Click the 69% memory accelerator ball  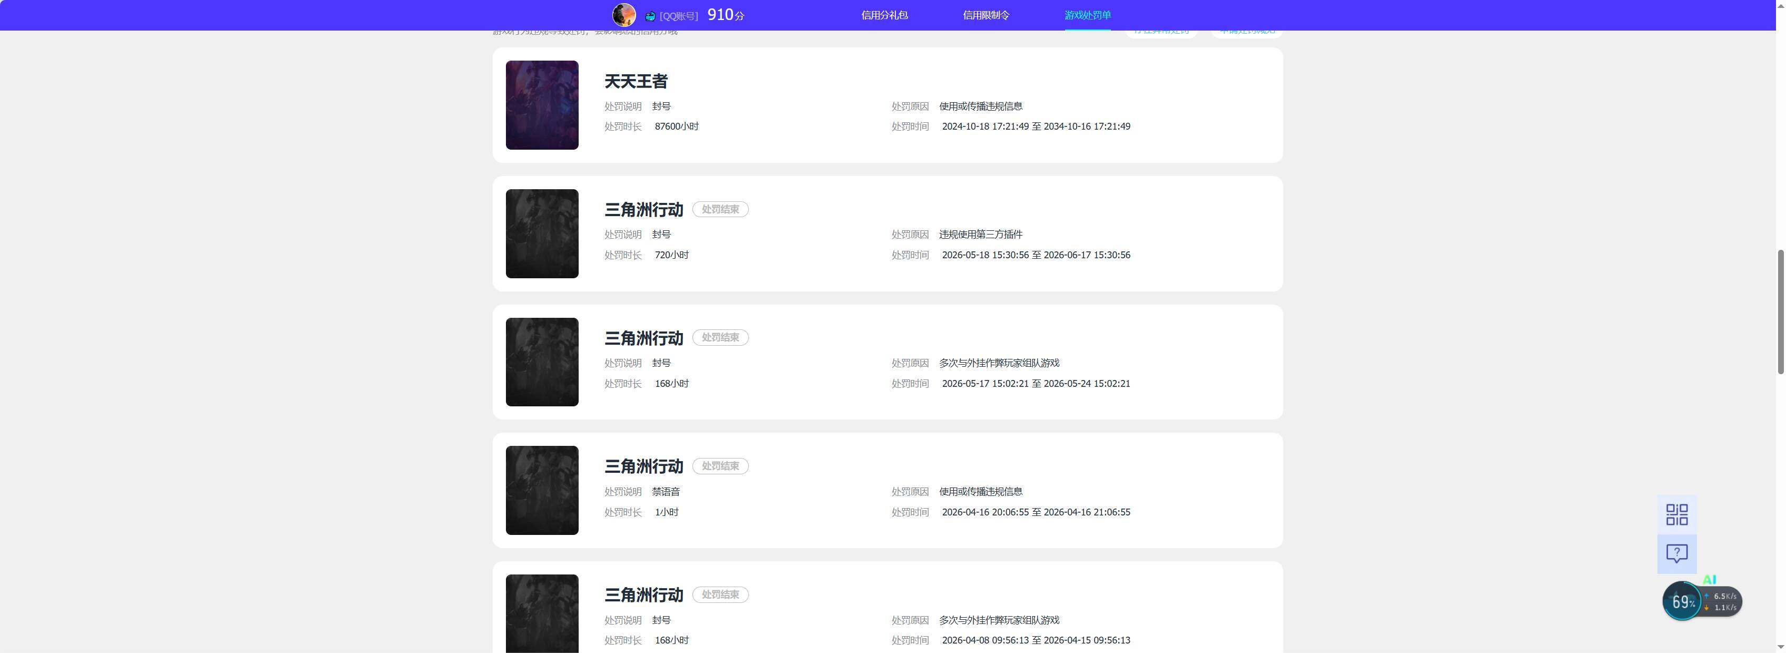pos(1682,601)
